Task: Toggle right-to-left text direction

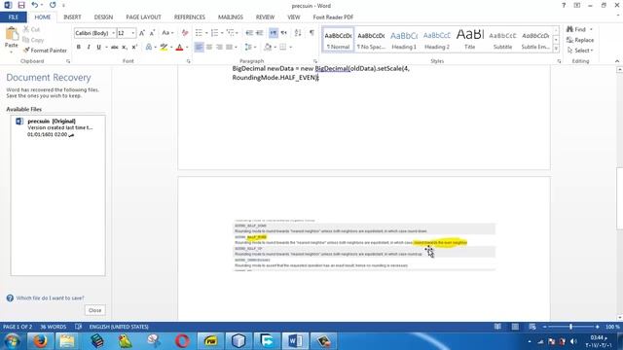Action: point(283,33)
